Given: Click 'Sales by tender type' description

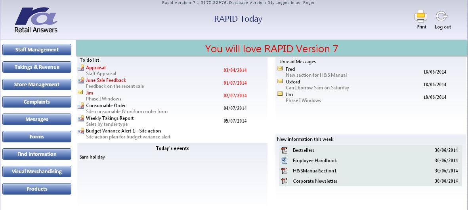Looking at the screenshot, I should [107, 124].
